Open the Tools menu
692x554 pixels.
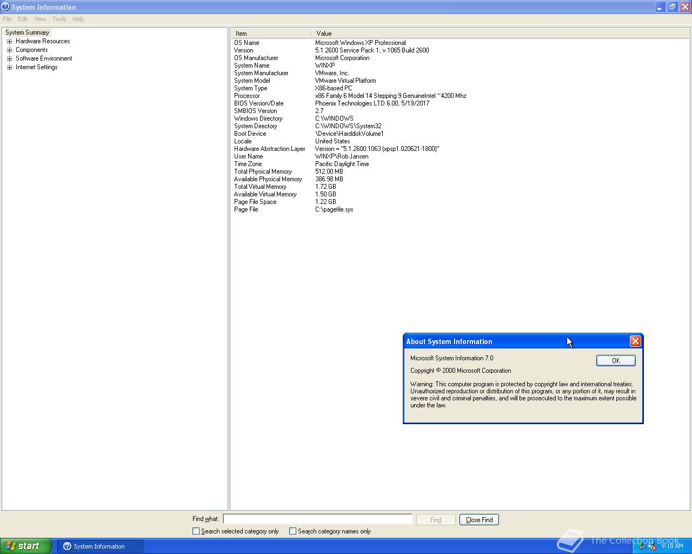(x=59, y=19)
